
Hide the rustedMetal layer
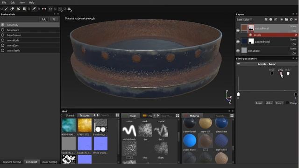238,30
